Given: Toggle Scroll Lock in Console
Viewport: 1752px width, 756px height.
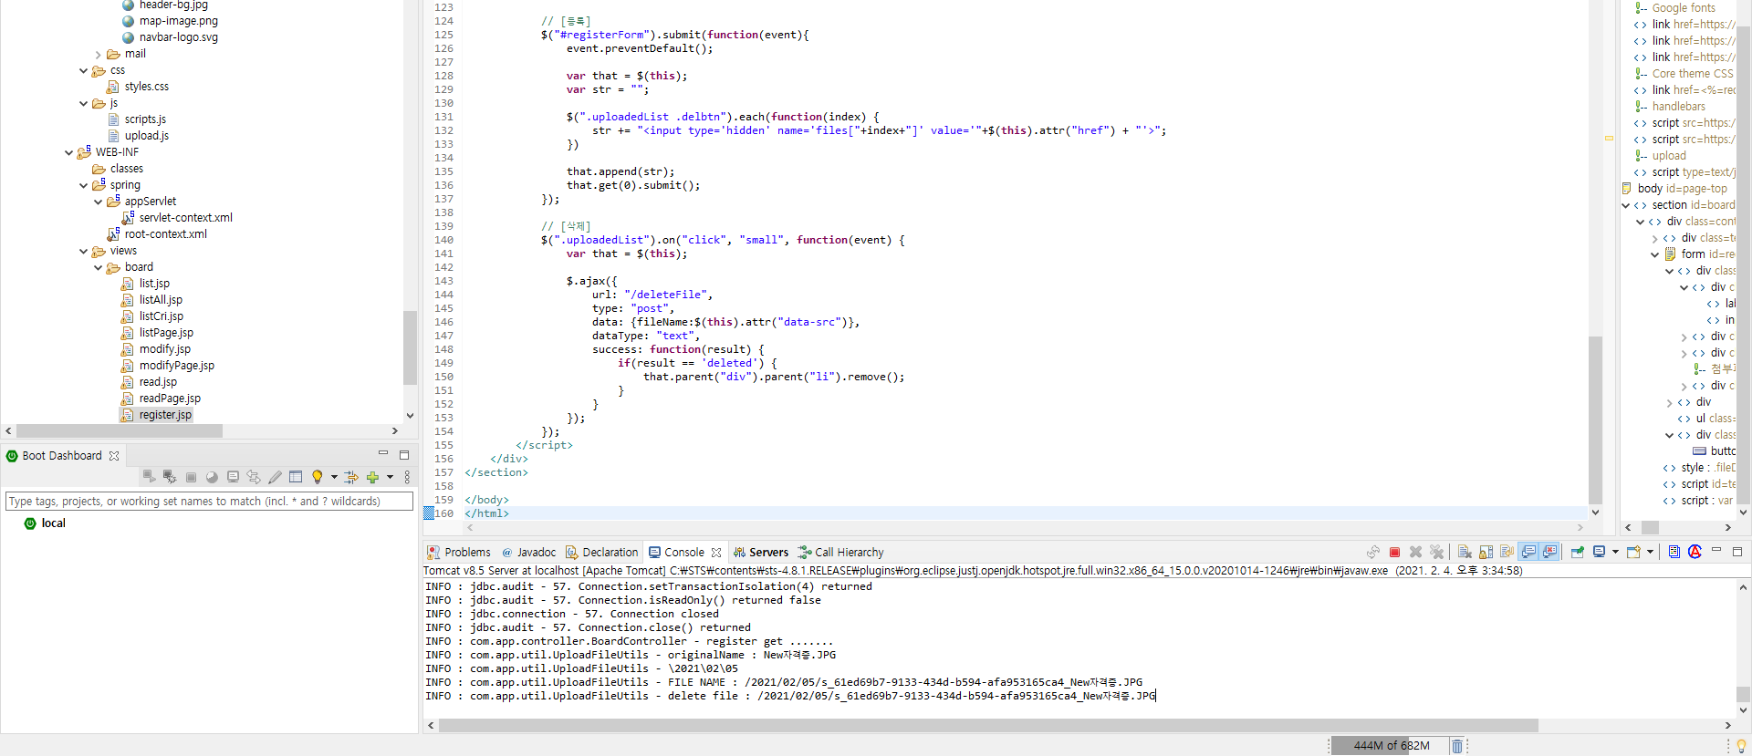Looking at the screenshot, I should click(1486, 552).
